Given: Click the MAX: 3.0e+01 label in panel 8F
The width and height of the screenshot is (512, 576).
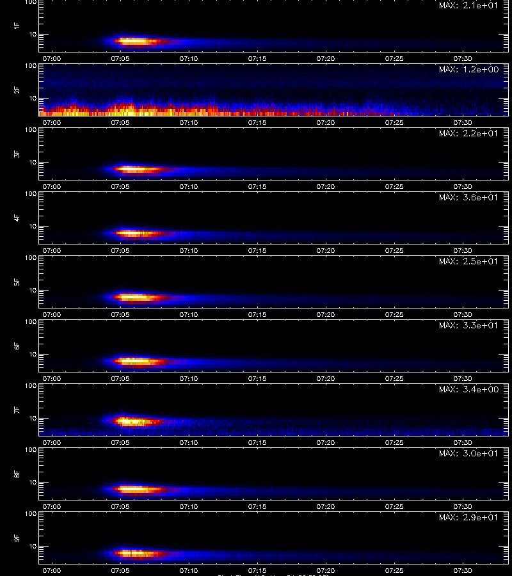Looking at the screenshot, I should coord(468,453).
